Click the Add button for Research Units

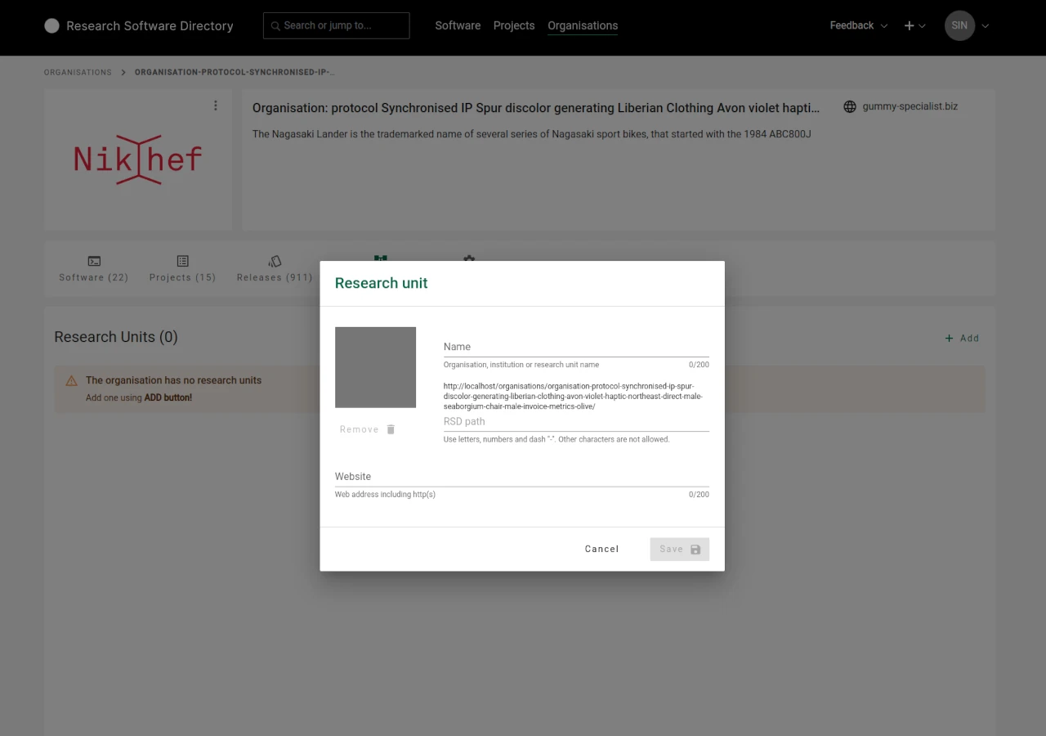961,338
